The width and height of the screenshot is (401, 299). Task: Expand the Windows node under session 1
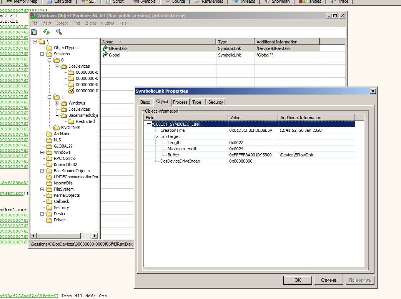pos(57,103)
